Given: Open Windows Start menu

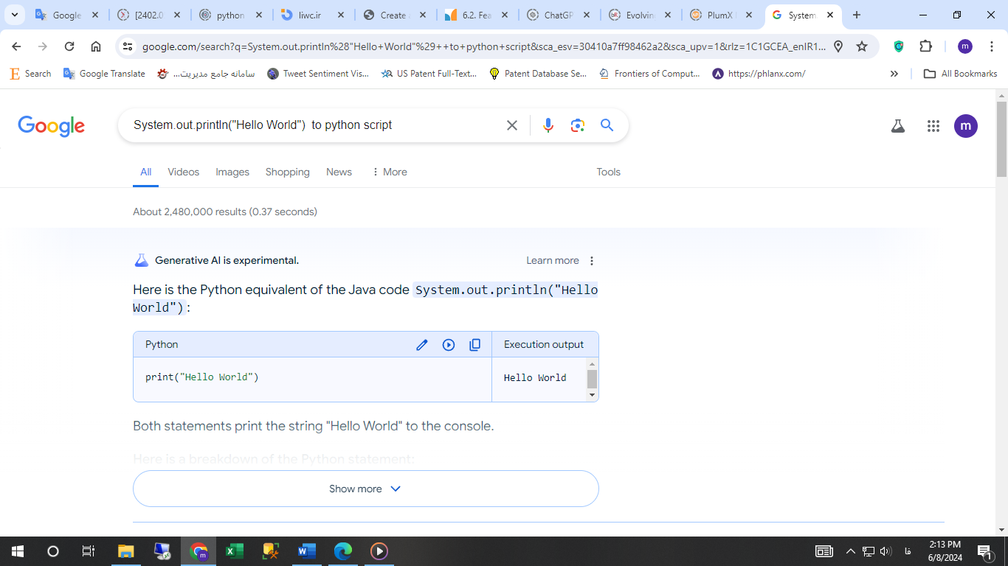Looking at the screenshot, I should tap(17, 551).
